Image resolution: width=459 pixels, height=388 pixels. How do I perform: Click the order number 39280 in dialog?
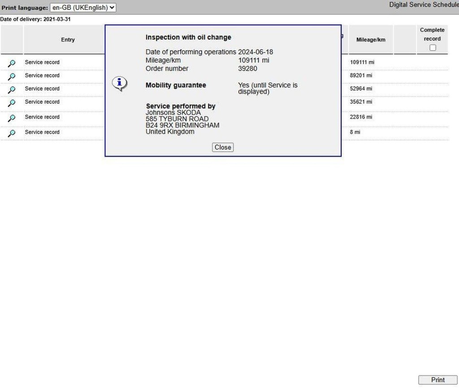[x=247, y=69]
